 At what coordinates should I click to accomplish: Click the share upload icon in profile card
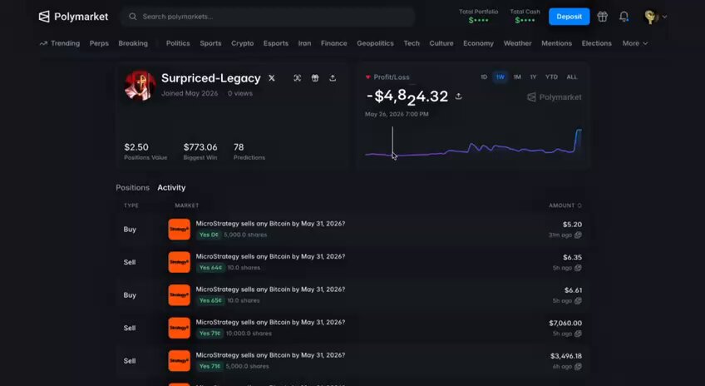point(333,78)
